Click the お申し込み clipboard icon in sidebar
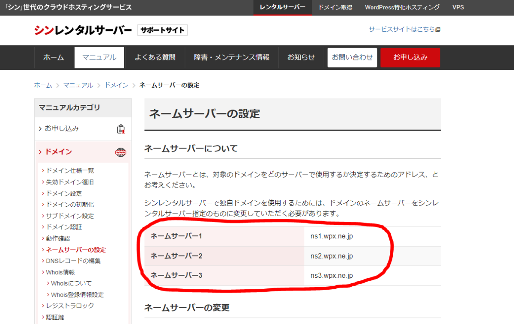The image size is (514, 324). tap(121, 129)
